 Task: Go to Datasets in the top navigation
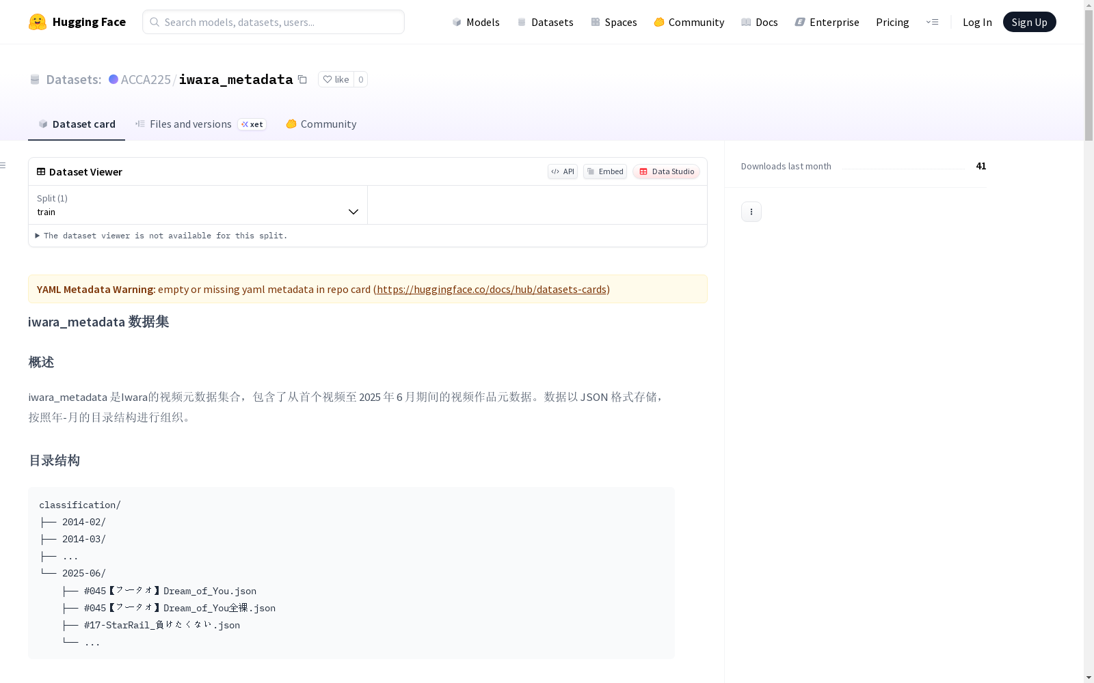pyautogui.click(x=545, y=22)
